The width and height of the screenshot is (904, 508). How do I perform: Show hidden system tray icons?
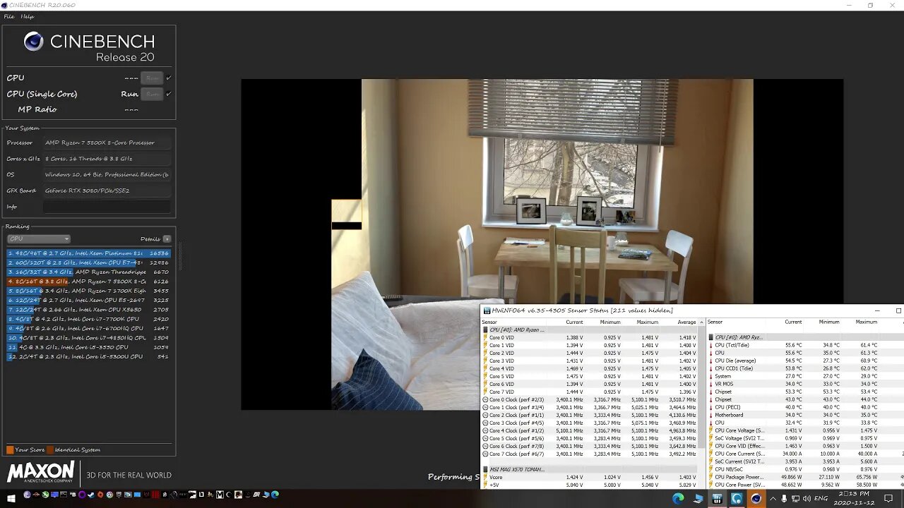tap(773, 499)
